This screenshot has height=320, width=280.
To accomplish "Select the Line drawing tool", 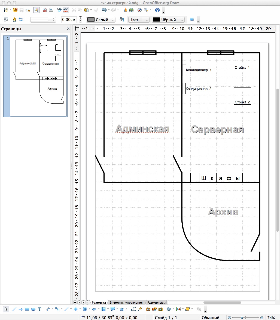I will click(14, 309).
